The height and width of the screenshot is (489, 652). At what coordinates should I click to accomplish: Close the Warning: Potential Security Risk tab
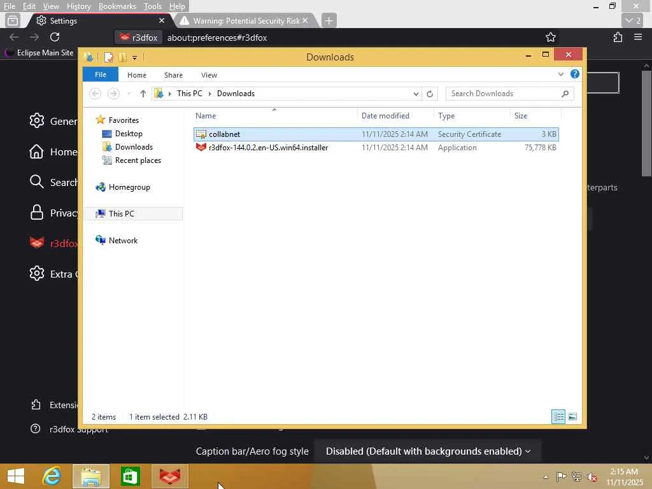[305, 20]
